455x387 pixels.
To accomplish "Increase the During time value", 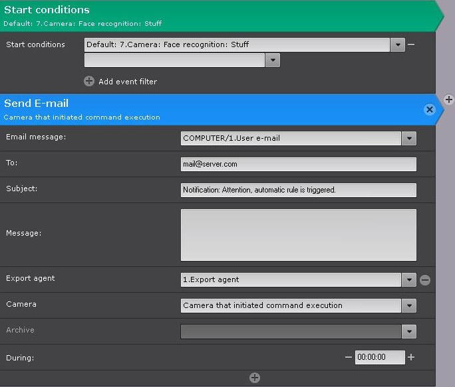I will [411, 357].
